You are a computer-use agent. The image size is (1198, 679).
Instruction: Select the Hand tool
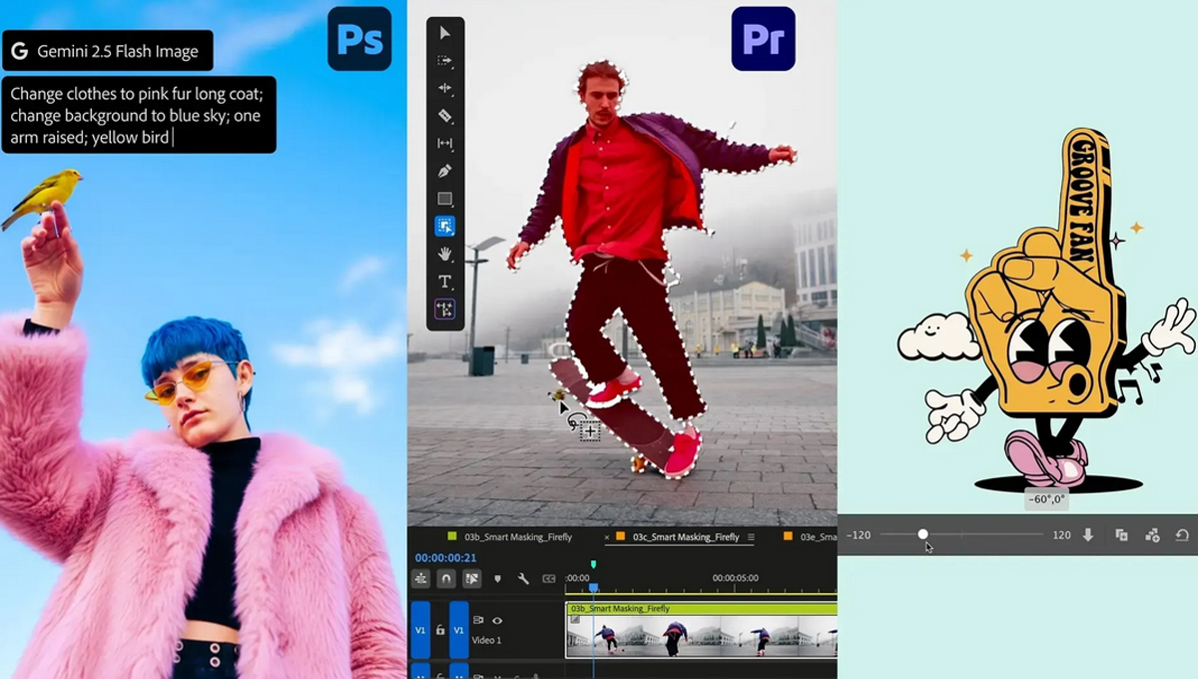[x=445, y=254]
